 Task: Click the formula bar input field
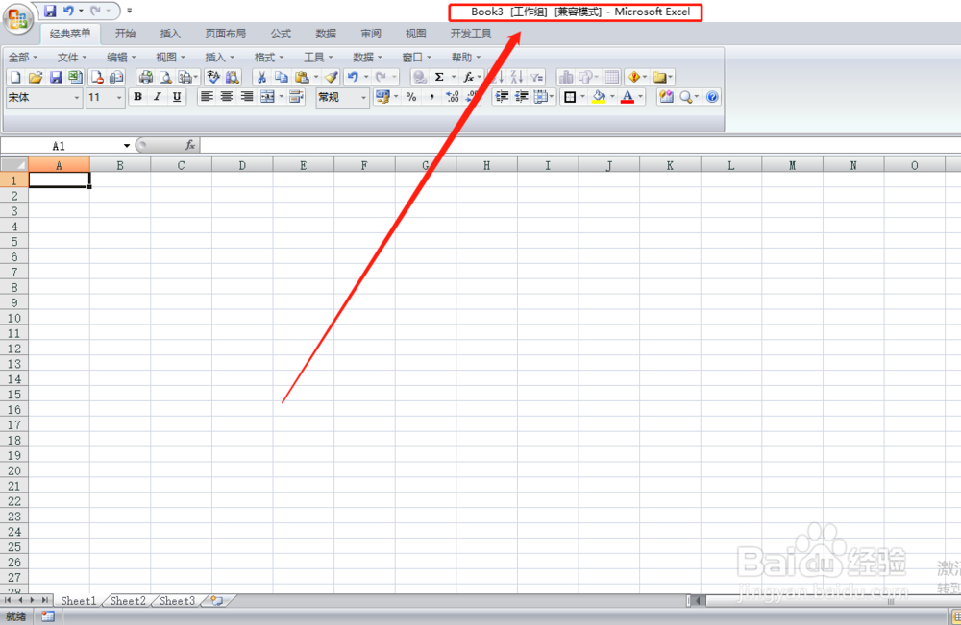579,146
